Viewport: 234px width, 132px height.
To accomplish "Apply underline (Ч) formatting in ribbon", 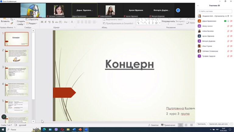I will pos(49,22).
